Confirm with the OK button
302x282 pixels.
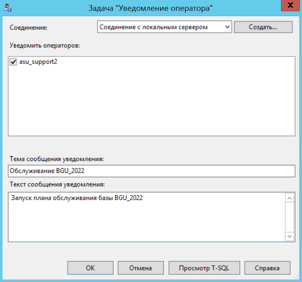pos(90,268)
